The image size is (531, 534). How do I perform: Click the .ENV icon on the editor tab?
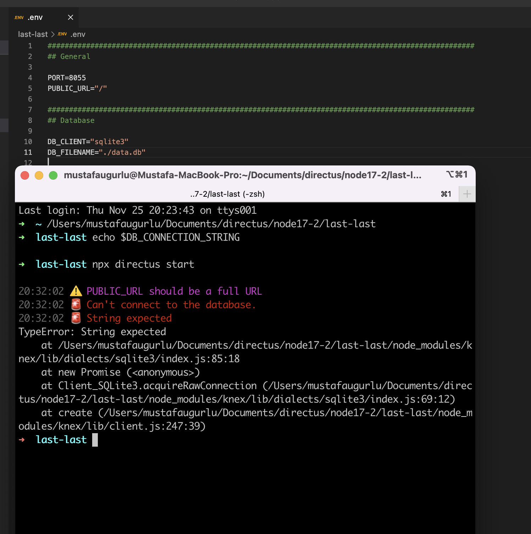[18, 17]
